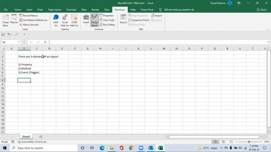Collapse the ribbon

click(268, 30)
